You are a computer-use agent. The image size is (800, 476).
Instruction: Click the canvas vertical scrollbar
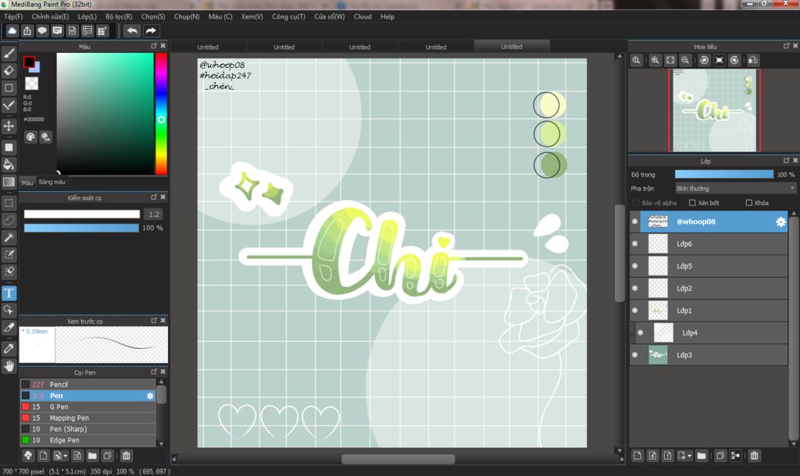(620, 254)
